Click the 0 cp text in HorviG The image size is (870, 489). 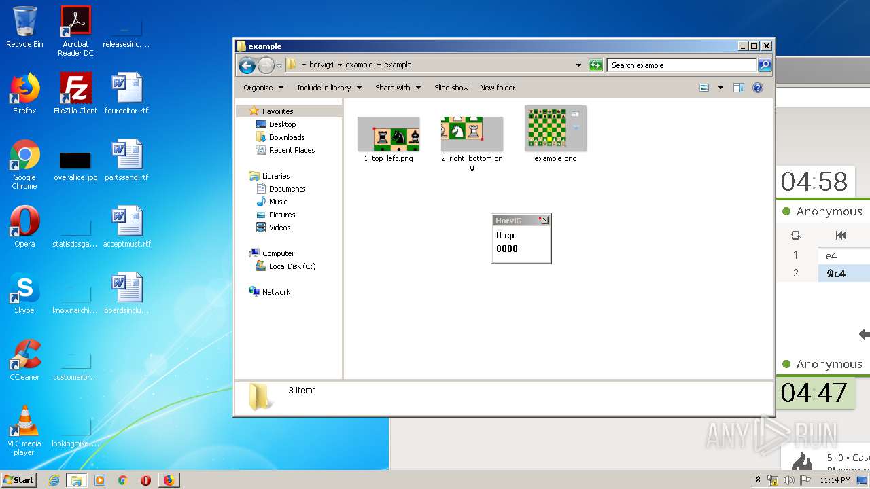pyautogui.click(x=505, y=236)
